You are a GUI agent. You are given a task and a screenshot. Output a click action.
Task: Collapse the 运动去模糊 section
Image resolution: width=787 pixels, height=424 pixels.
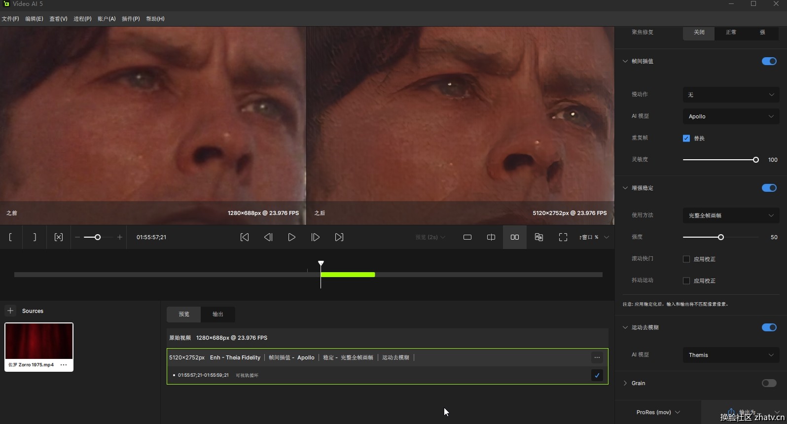pyautogui.click(x=625, y=327)
